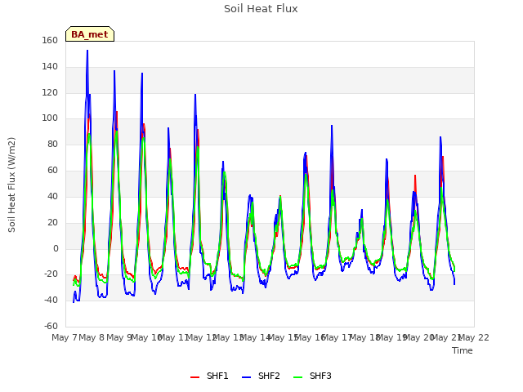The width and height of the screenshot is (523, 392).
Task: Click the red SHF1 legend marker
Action: point(194,377)
